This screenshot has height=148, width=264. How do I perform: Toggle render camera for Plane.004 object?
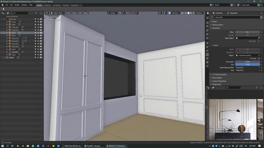click(x=41, y=46)
